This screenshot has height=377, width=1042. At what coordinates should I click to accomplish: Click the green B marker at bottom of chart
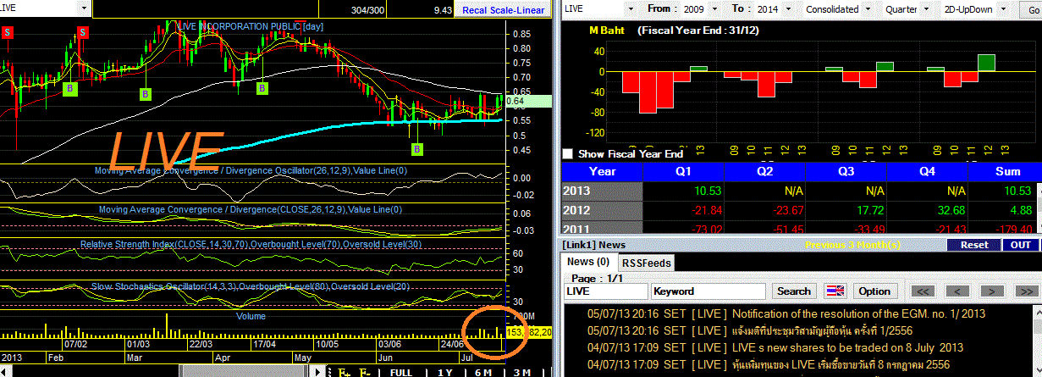coord(417,149)
